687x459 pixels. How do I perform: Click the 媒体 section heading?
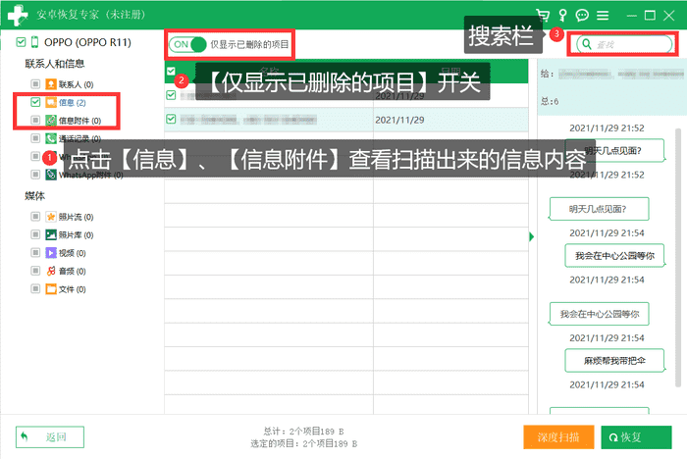(x=34, y=196)
